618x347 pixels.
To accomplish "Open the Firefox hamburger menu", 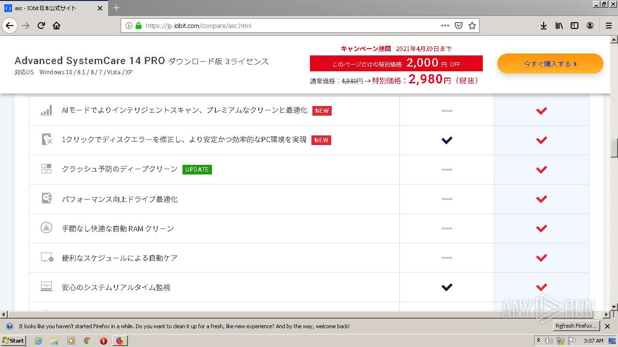I will (608, 26).
